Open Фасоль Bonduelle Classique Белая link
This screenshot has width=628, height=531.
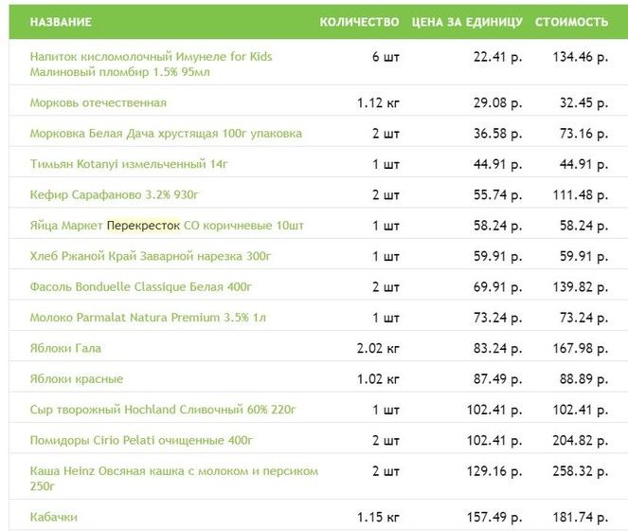point(140,286)
